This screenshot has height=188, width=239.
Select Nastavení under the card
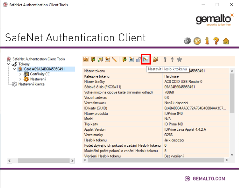coord(38,79)
